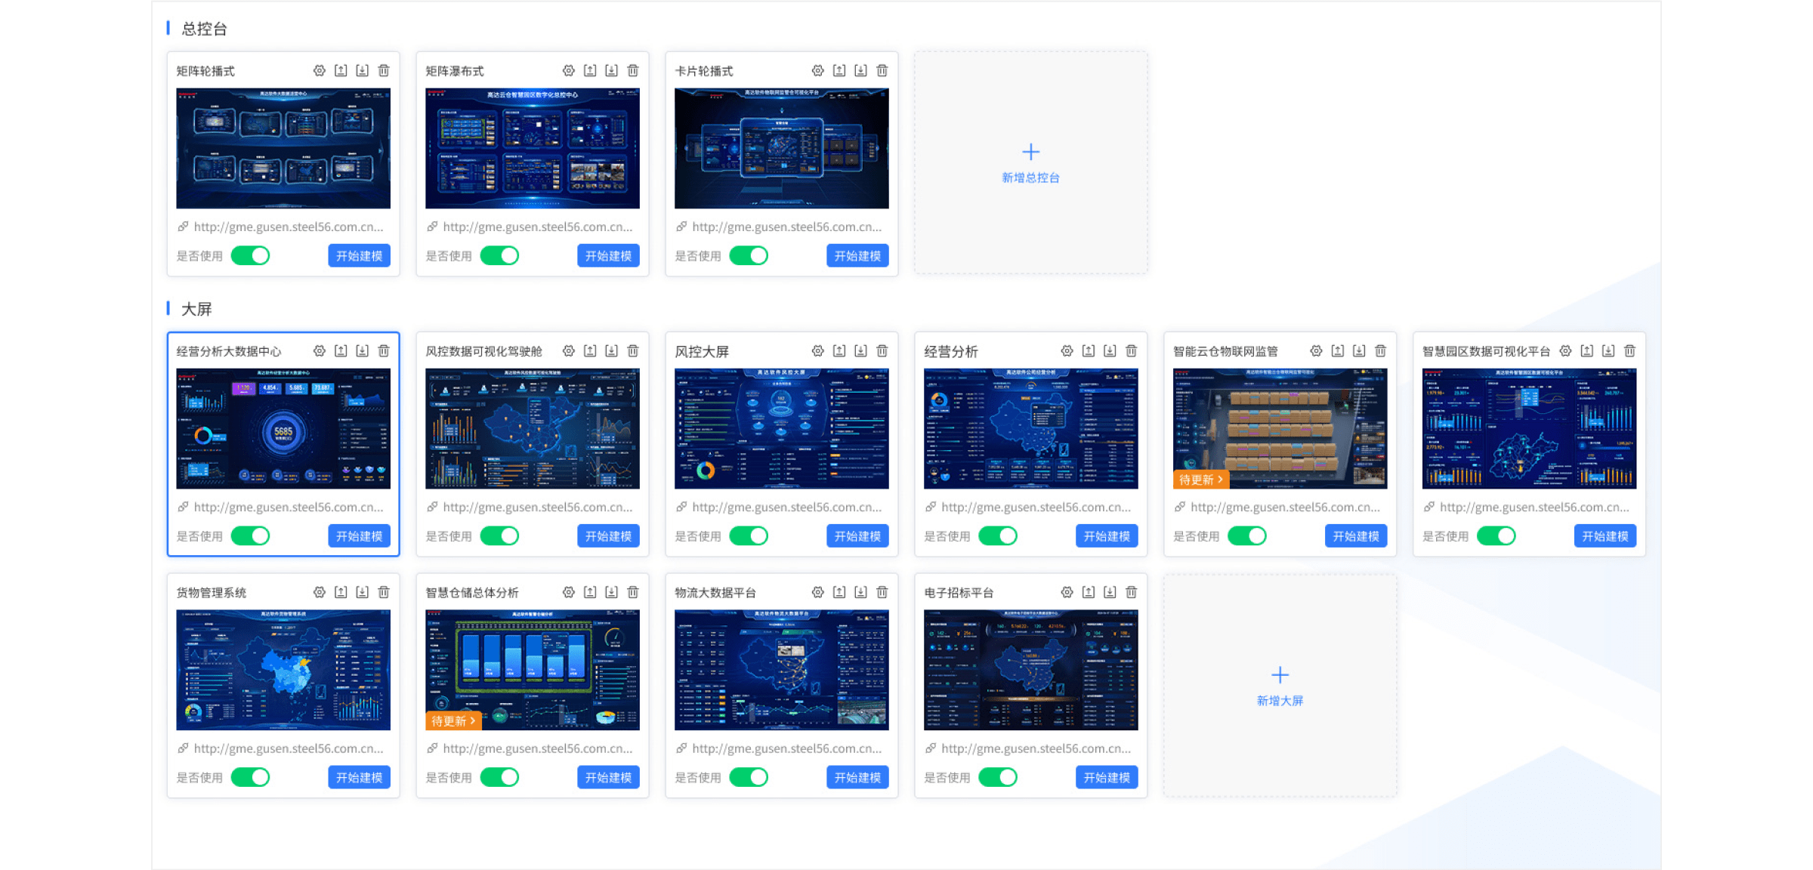Open settings gear for 电子招标平台 card
1813x870 pixels.
1067,592
